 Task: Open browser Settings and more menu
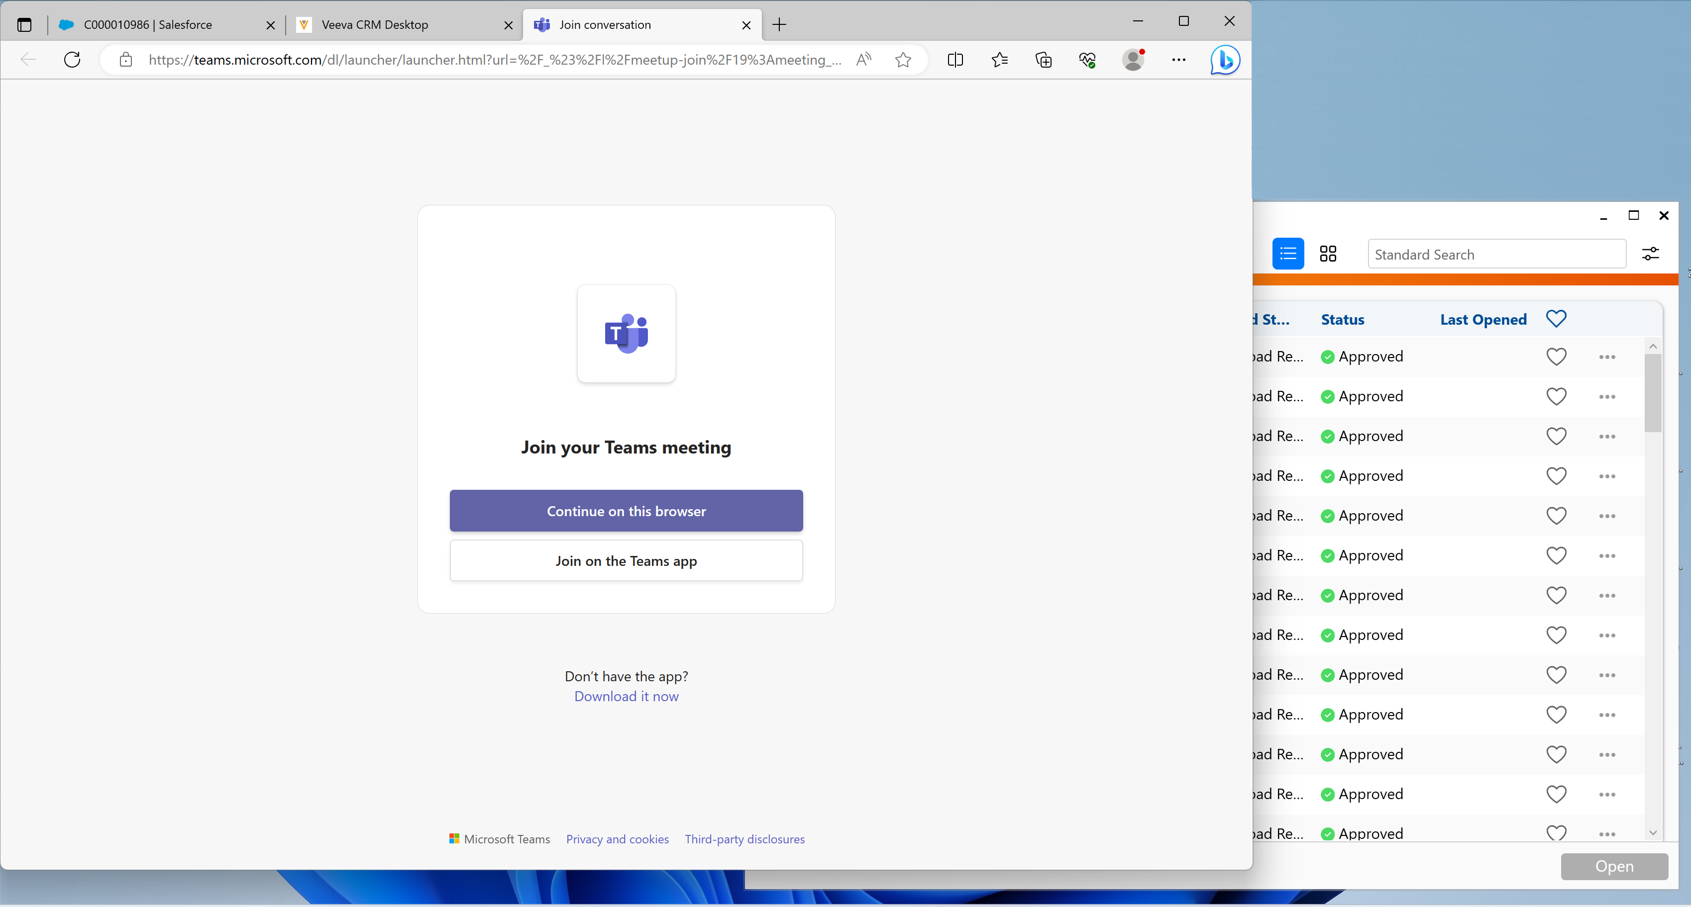[x=1178, y=60]
